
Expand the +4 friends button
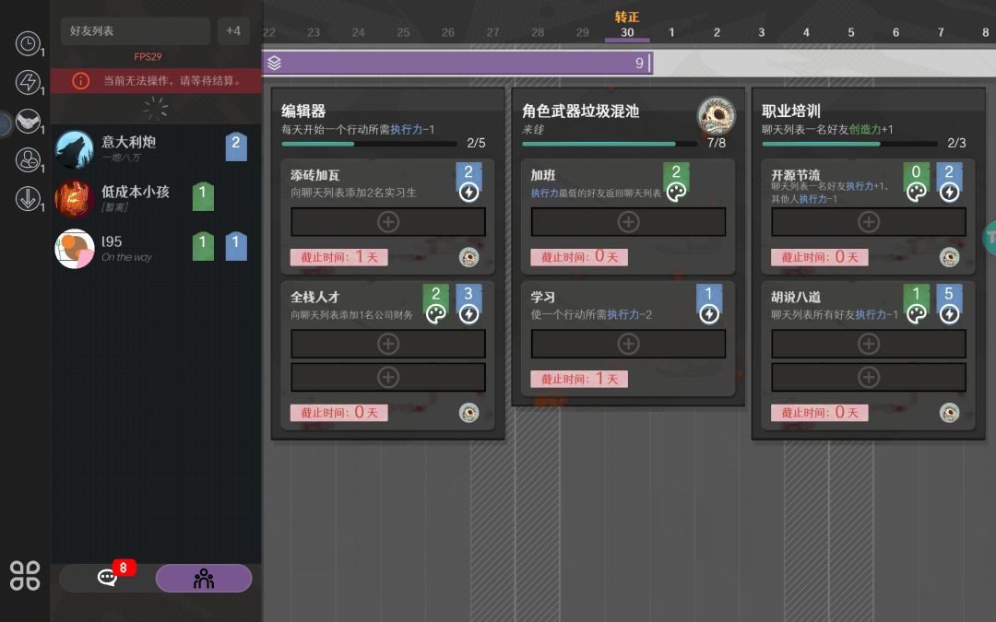[233, 31]
